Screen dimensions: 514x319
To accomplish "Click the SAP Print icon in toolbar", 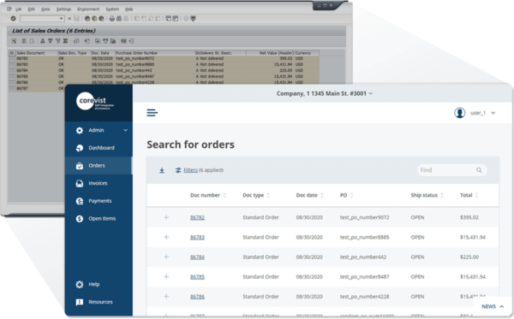I will tap(111, 19).
